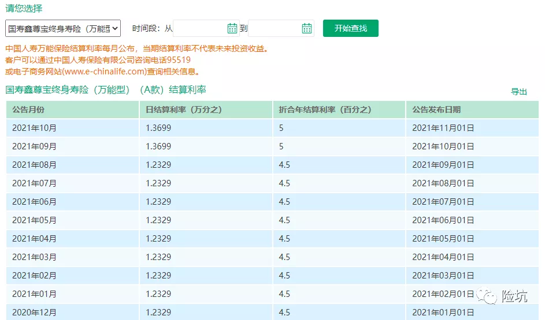Click the annual rate 4.5 for 2021年03月

click(x=339, y=257)
